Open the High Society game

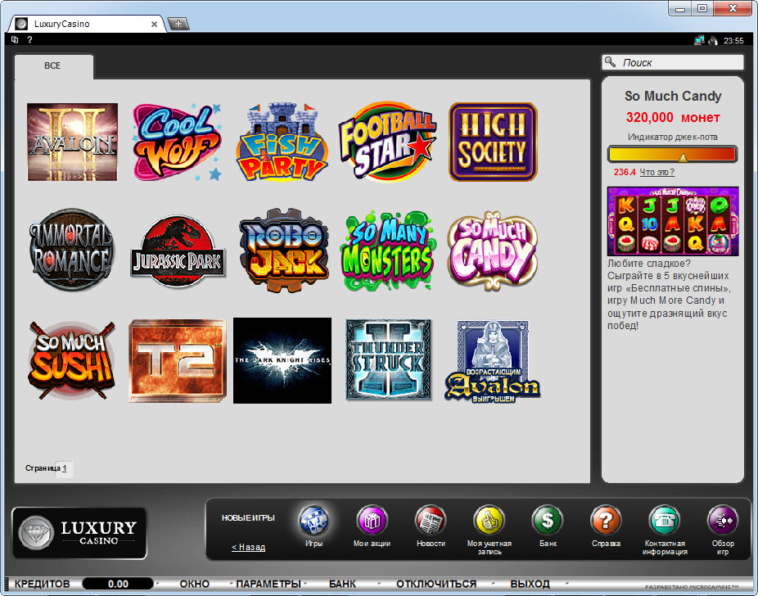pyautogui.click(x=493, y=142)
